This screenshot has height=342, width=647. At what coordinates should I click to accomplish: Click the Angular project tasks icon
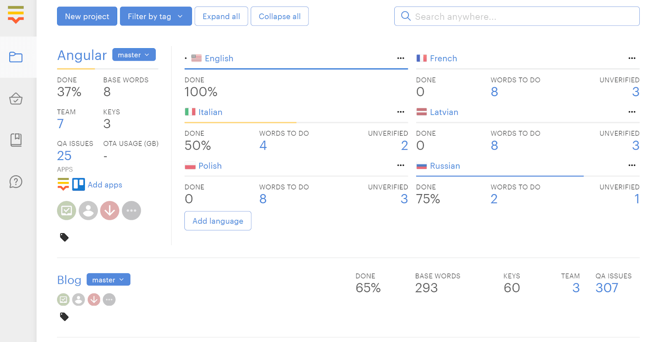tap(66, 211)
